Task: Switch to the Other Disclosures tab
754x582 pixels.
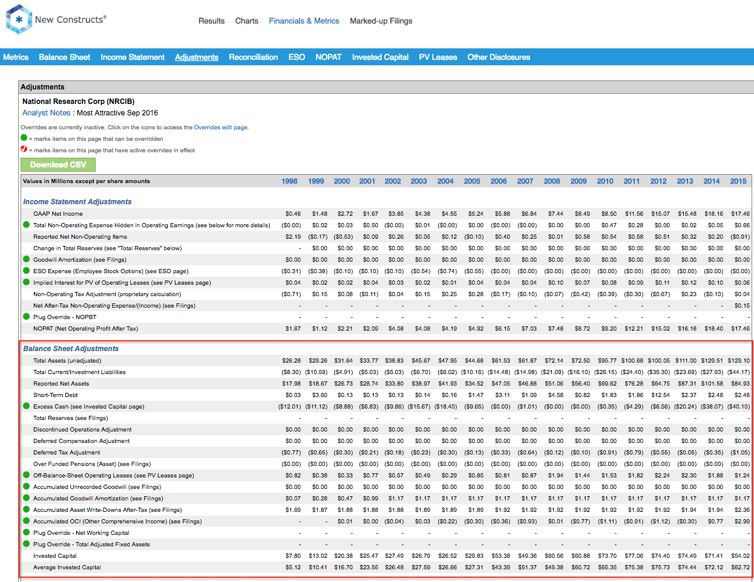Action: [499, 57]
